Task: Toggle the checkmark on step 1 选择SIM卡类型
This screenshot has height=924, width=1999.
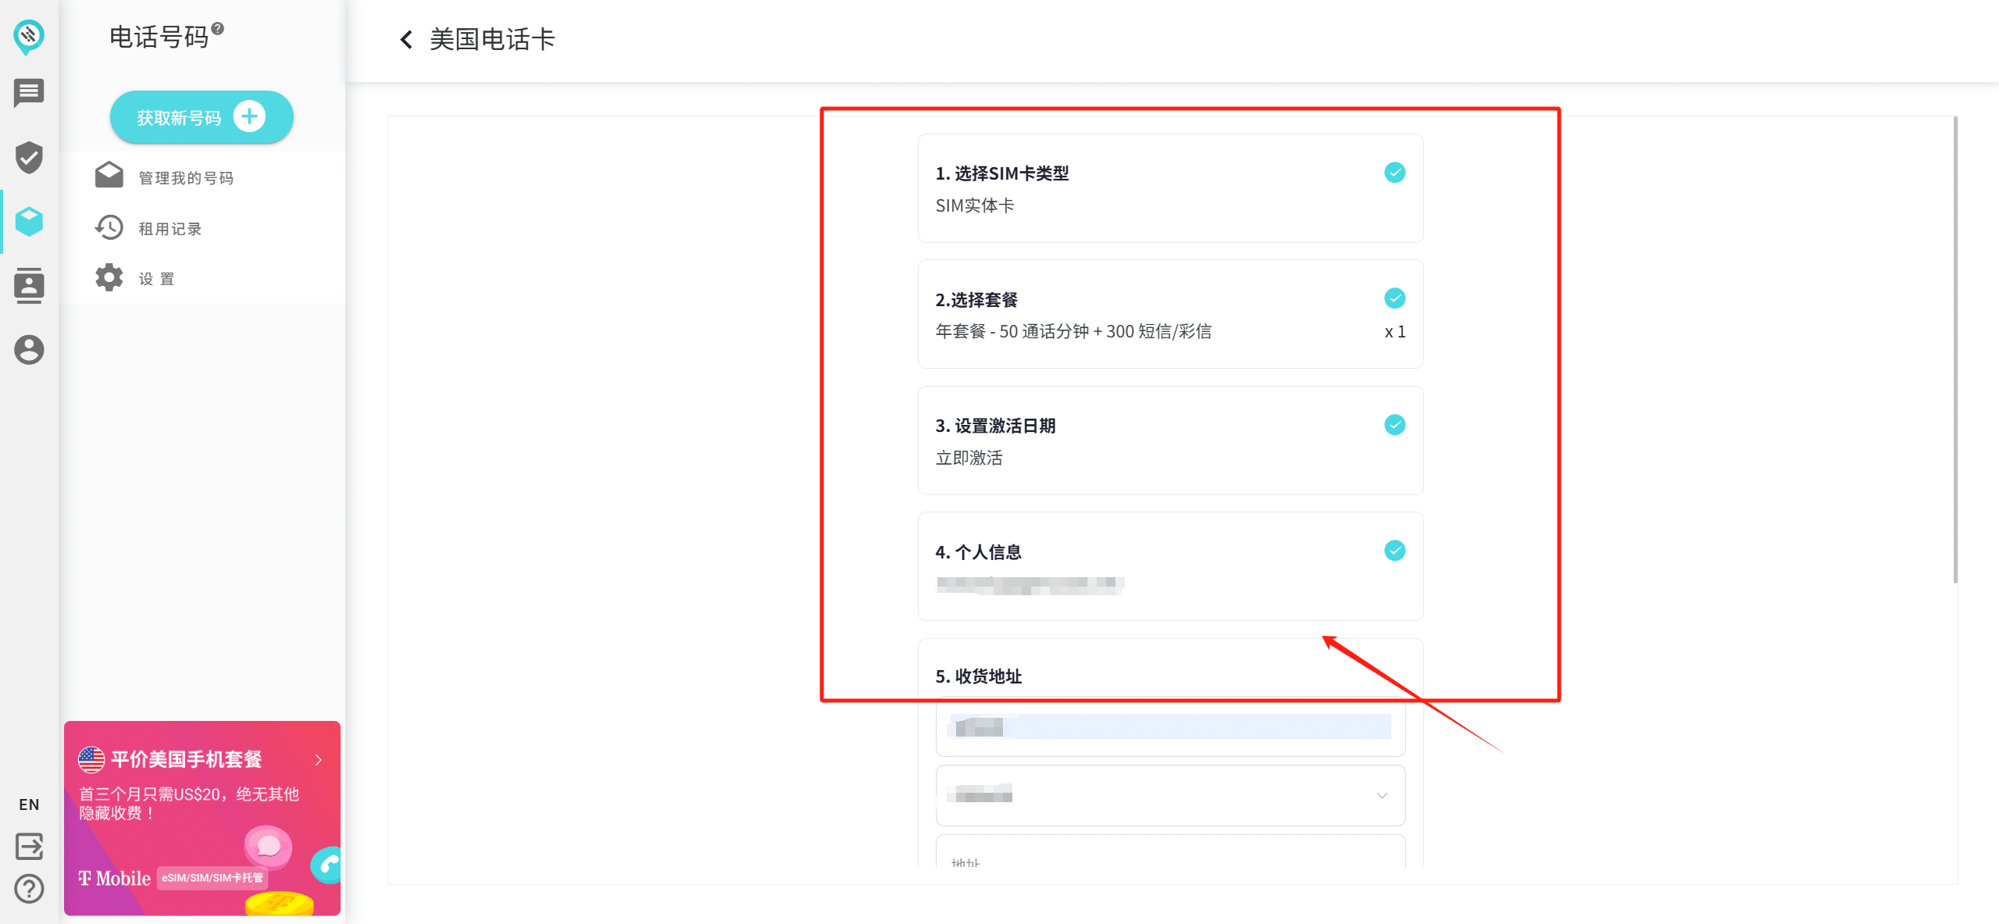Action: pyautogui.click(x=1394, y=173)
